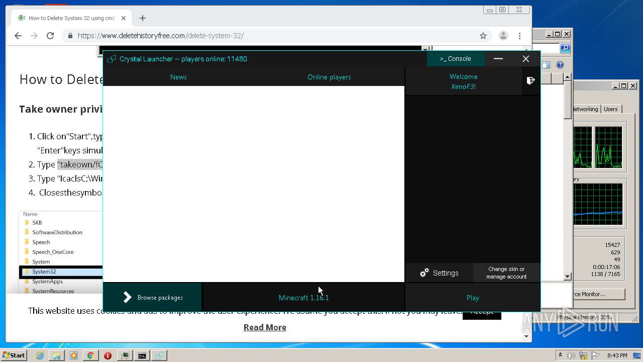The width and height of the screenshot is (643, 362).
Task: Accept the cookie notice
Action: [x=482, y=312]
